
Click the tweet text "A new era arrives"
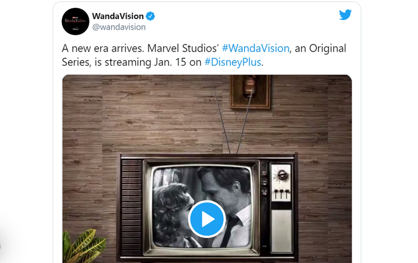tap(103, 49)
